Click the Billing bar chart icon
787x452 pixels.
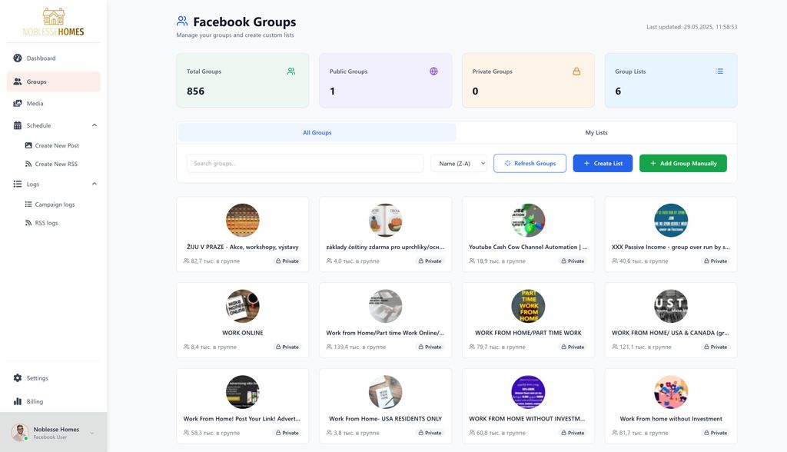[x=18, y=401]
